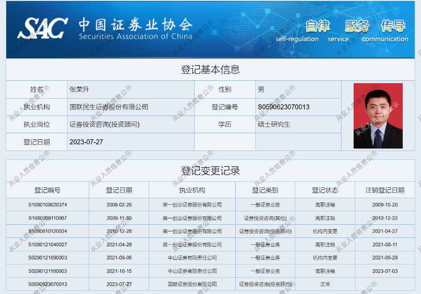Viewport: 421px width, 294px height.
Task: Click record number S0290121100003
Action: click(x=48, y=271)
